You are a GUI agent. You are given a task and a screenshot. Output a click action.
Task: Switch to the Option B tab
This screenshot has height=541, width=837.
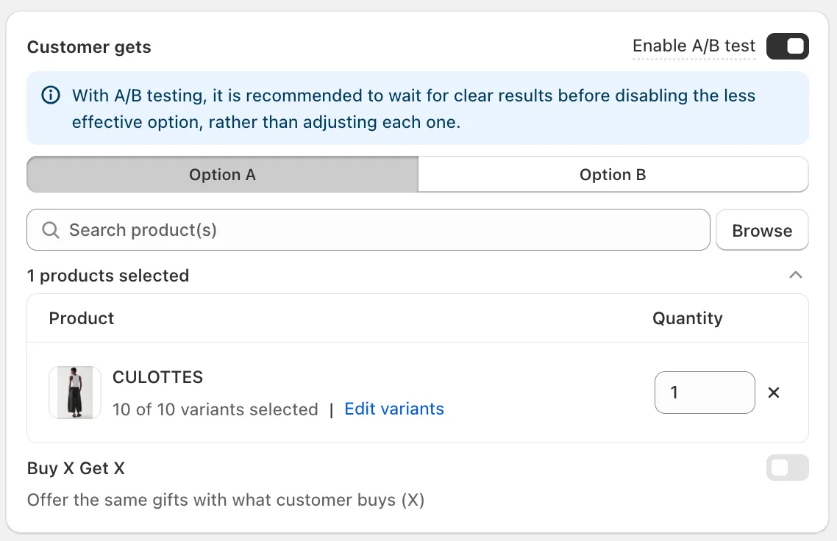pyautogui.click(x=613, y=174)
